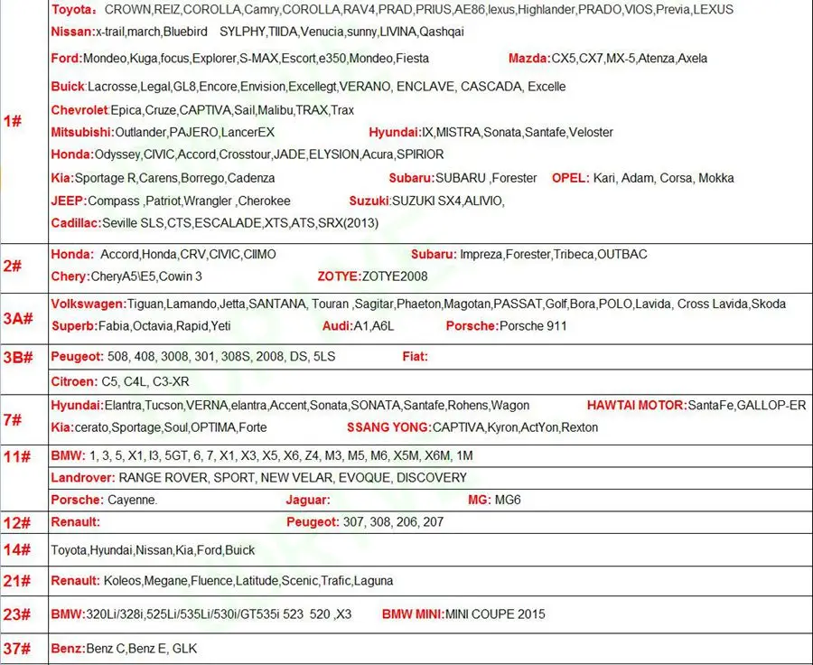Click 'BMW:' label beside 1, 3, 5, X1
Viewport: 813px width, 665px height.
click(68, 456)
